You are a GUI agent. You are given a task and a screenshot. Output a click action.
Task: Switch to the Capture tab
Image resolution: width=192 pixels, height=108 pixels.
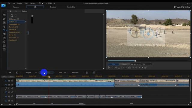[16, 7]
